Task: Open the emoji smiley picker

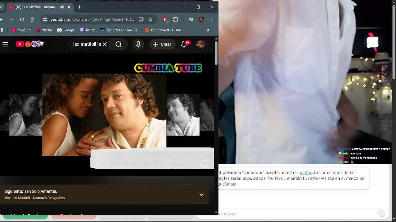Action: (382, 213)
